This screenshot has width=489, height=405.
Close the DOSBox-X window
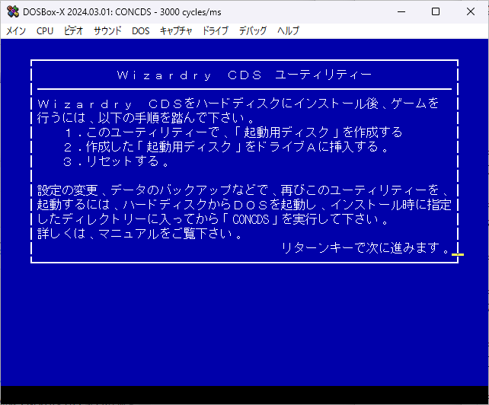click(471, 12)
